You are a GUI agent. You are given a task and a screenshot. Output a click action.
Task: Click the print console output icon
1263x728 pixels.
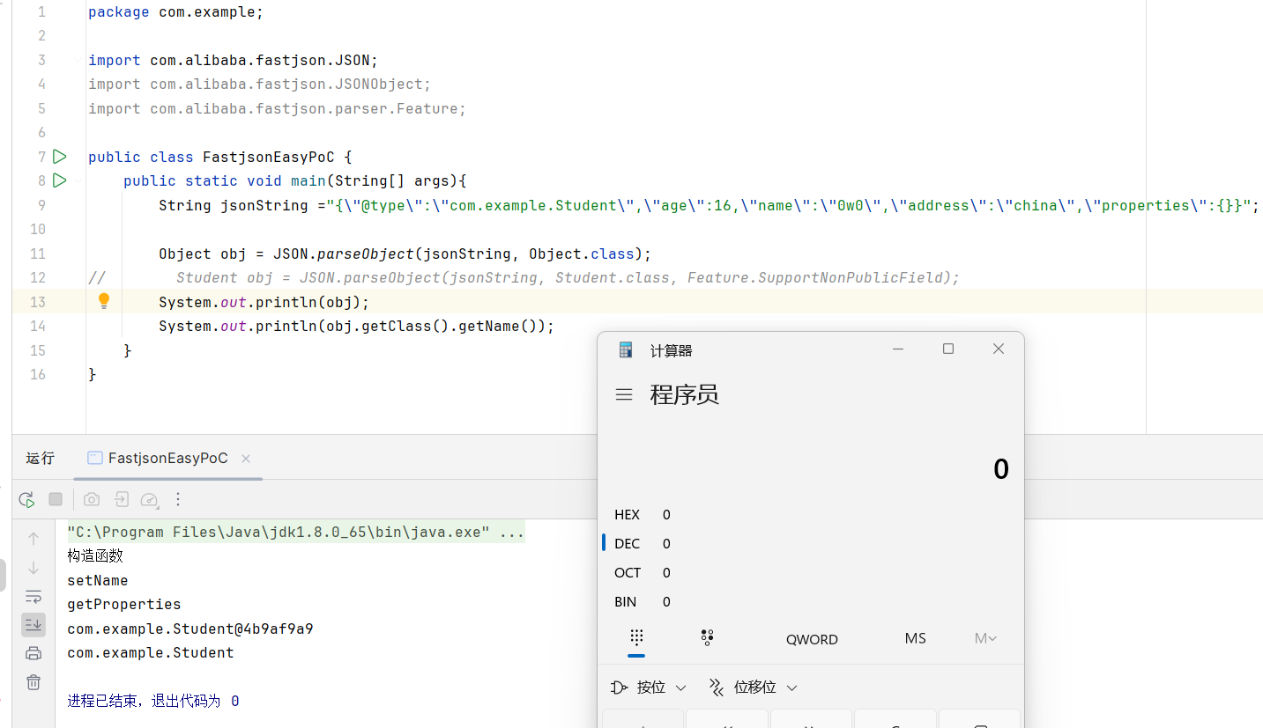click(x=33, y=653)
